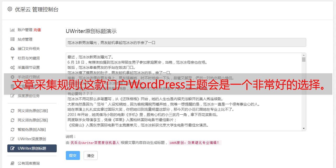The width and height of the screenshot is (336, 168).
Task: Click the book icon for 公有词库查询
Action: click(12, 163)
